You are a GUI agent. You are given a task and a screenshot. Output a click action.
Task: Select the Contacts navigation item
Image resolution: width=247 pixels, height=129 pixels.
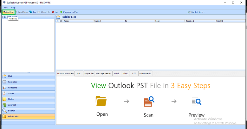pos(28,88)
